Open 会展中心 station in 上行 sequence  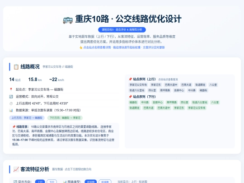click(x=179, y=90)
